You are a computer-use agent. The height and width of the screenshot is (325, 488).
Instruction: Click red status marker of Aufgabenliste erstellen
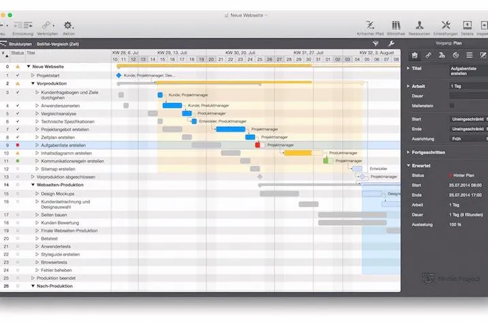(x=18, y=145)
